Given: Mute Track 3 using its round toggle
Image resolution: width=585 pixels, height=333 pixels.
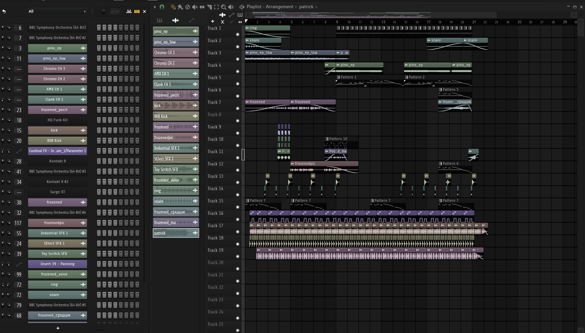Looking at the screenshot, I should (237, 59).
